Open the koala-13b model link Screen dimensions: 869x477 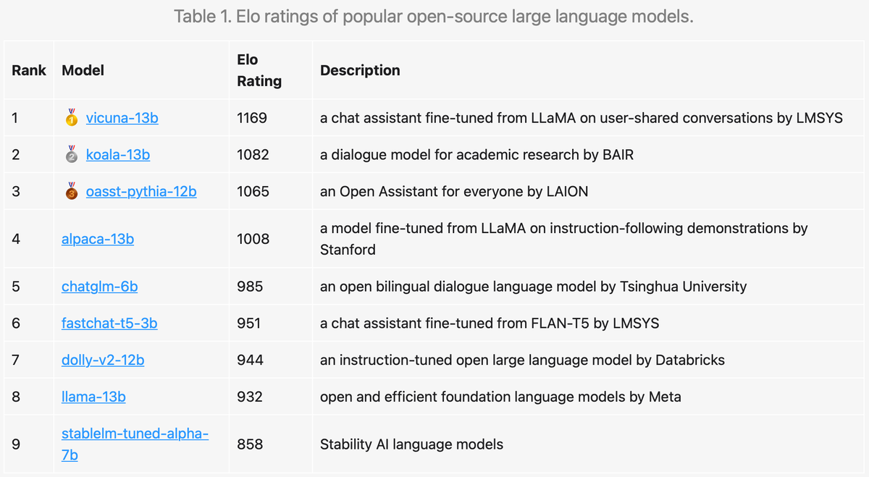[x=118, y=154]
